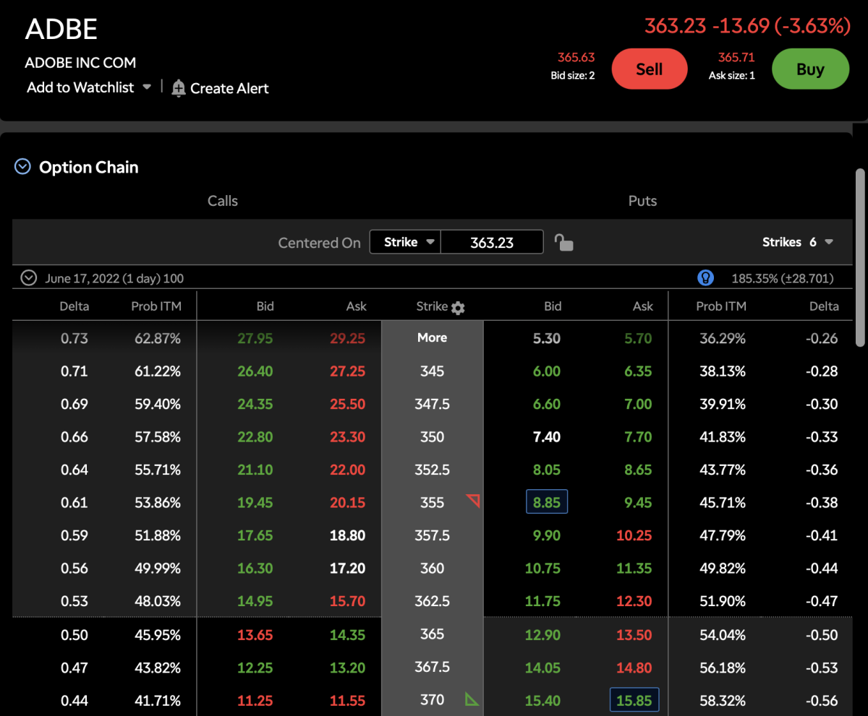Click the Create Alert bell icon
The width and height of the screenshot is (868, 716).
click(179, 88)
